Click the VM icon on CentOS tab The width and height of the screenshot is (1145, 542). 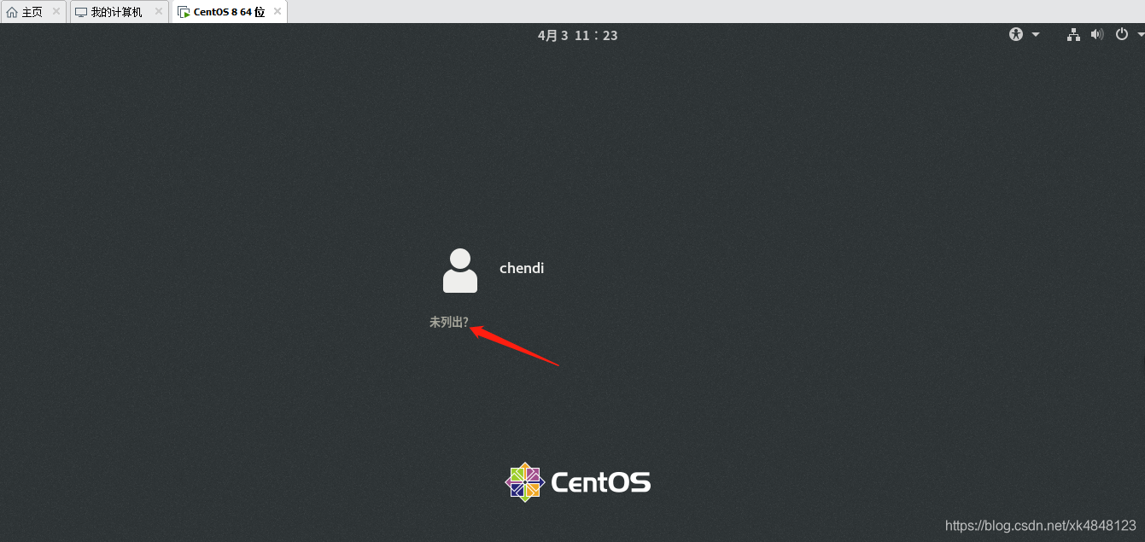(184, 12)
